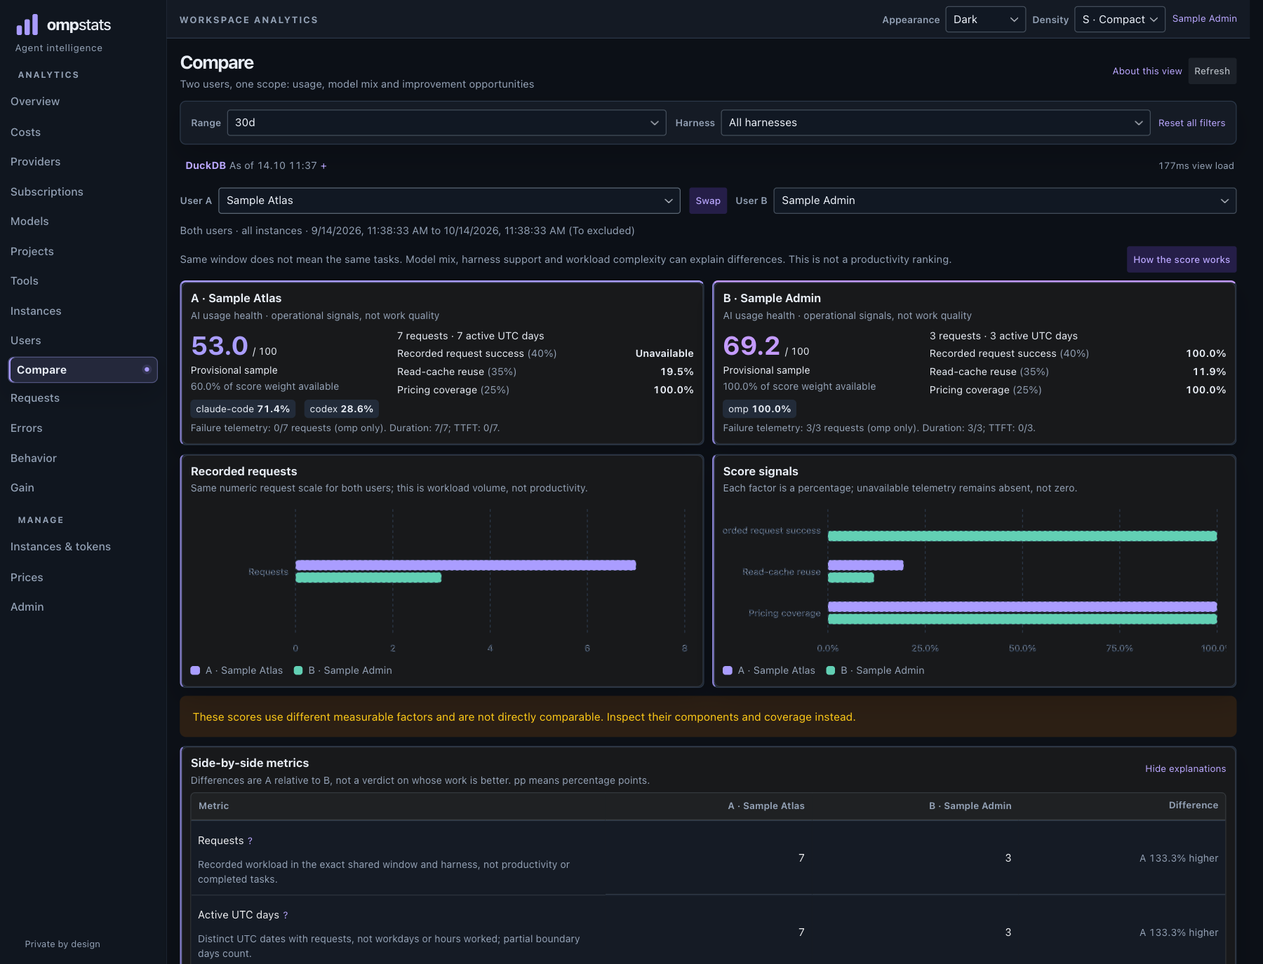
Task: Go to Overview in the sidebar
Action: click(35, 102)
